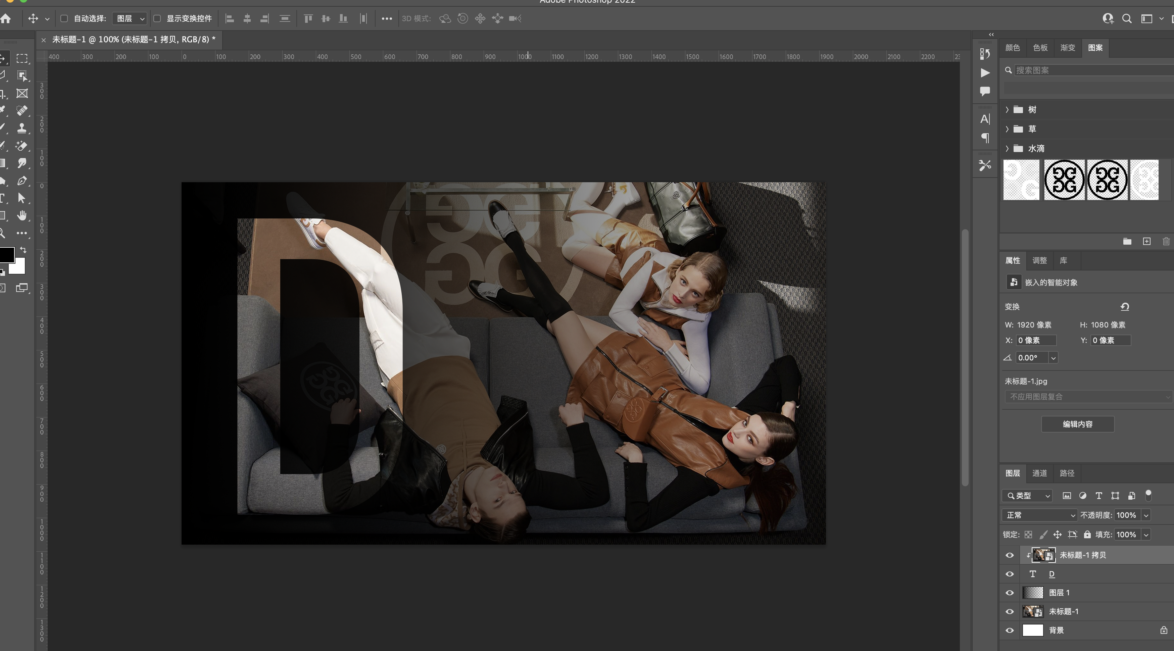Click the 编辑内容 button
1174x651 pixels.
pyautogui.click(x=1077, y=424)
